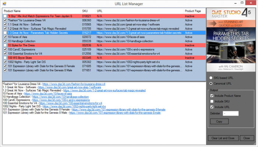Click the Product Page column header
Screen dimensions: 258x147
click(x=193, y=11)
